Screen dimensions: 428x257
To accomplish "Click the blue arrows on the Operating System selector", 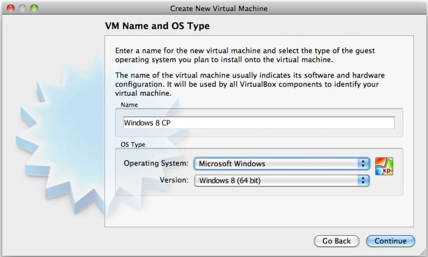I will [363, 164].
